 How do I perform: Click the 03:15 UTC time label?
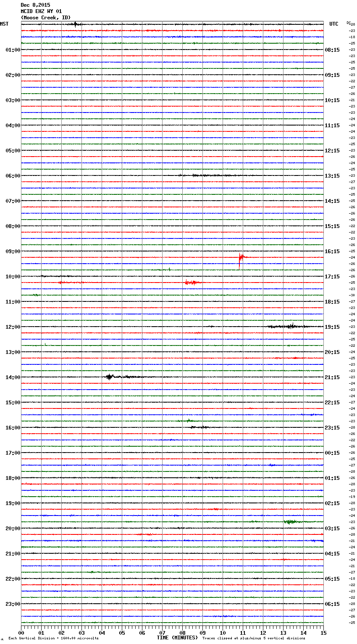coord(332,529)
